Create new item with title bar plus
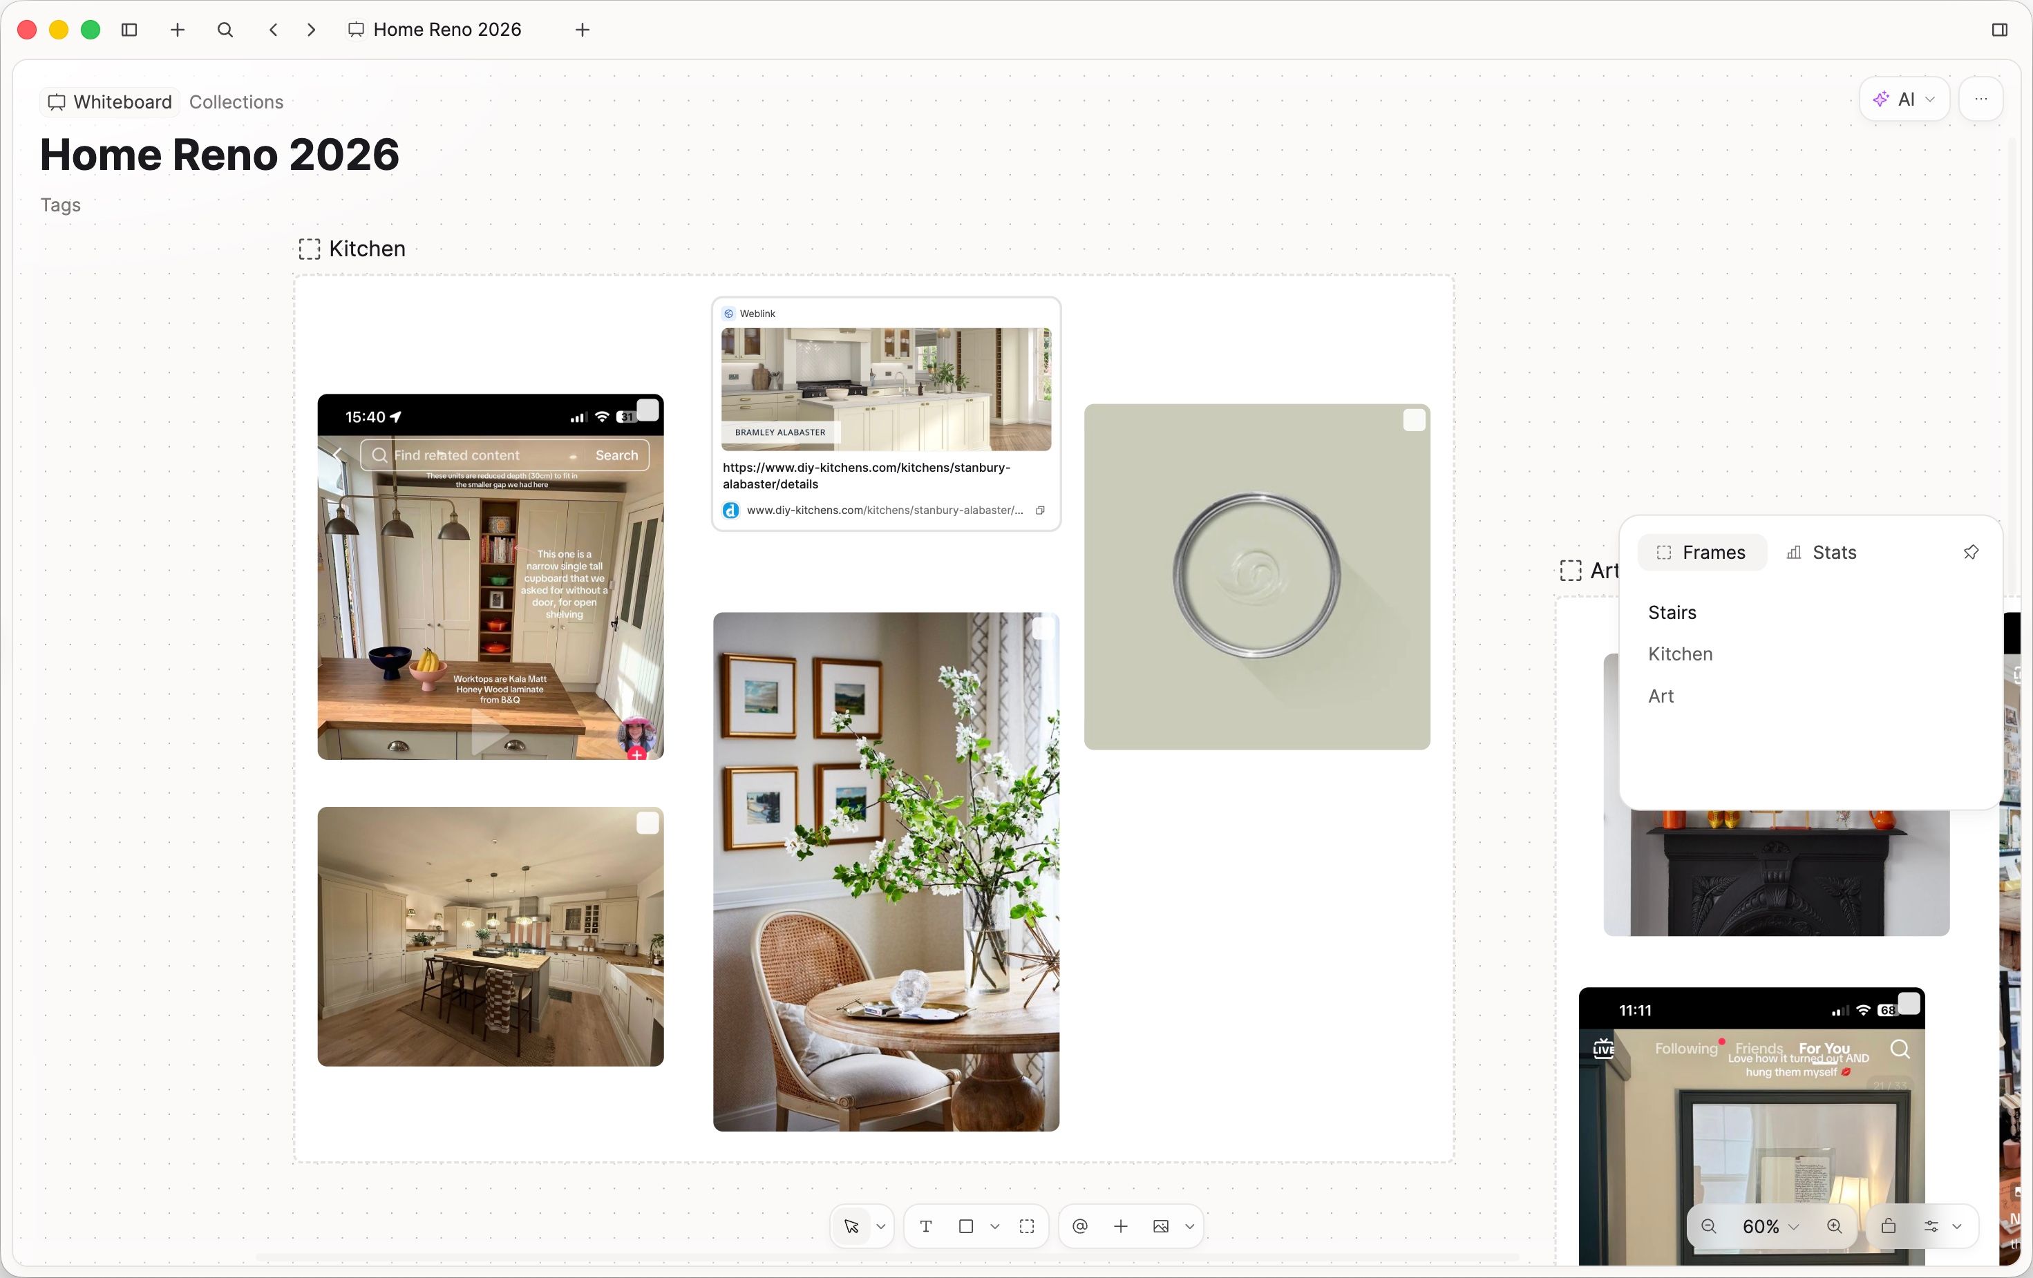Image resolution: width=2033 pixels, height=1278 pixels. (178, 30)
